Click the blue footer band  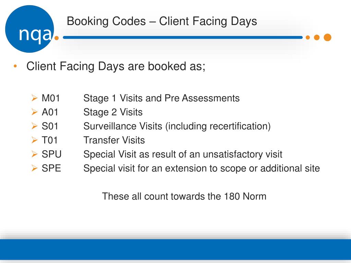click(x=175, y=249)
